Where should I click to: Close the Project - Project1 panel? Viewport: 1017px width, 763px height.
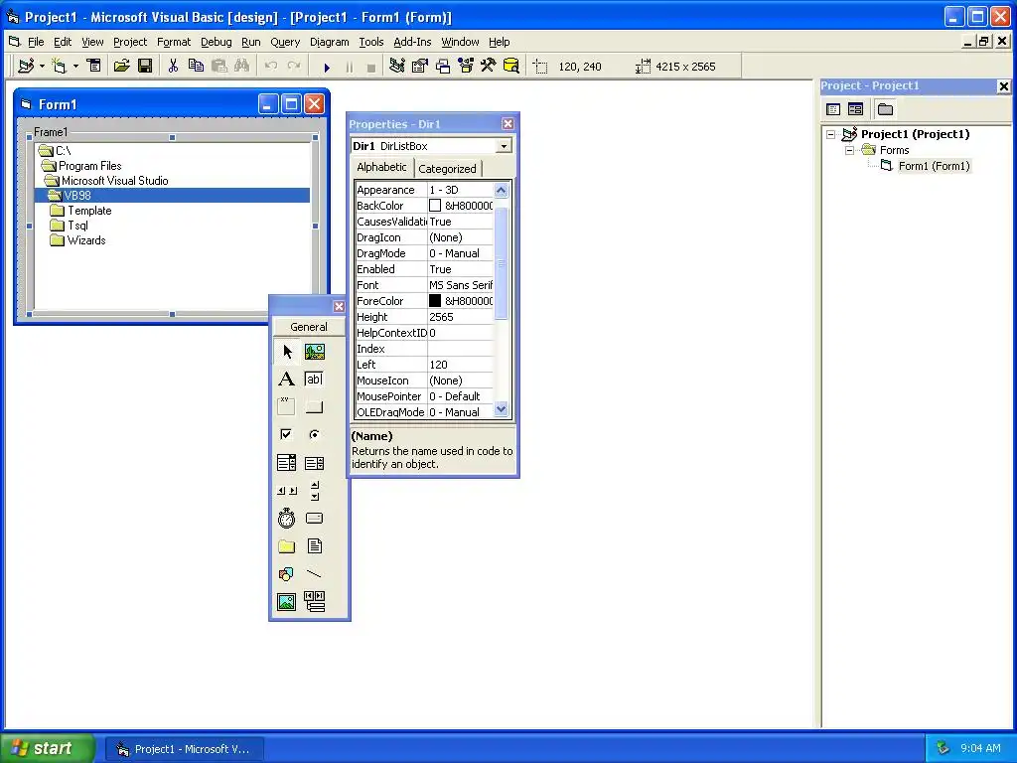pyautogui.click(x=1003, y=85)
